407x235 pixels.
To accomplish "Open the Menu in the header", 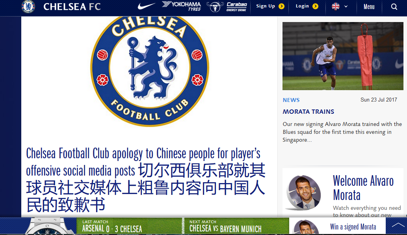I will (369, 7).
